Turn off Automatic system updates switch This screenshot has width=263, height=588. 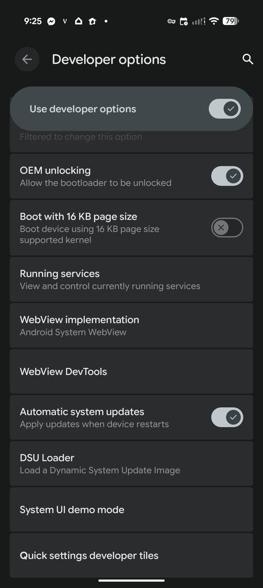[227, 418]
